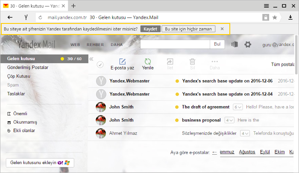Open the browser hamburger menu
The width and height of the screenshot is (299, 173).
click(267, 6)
